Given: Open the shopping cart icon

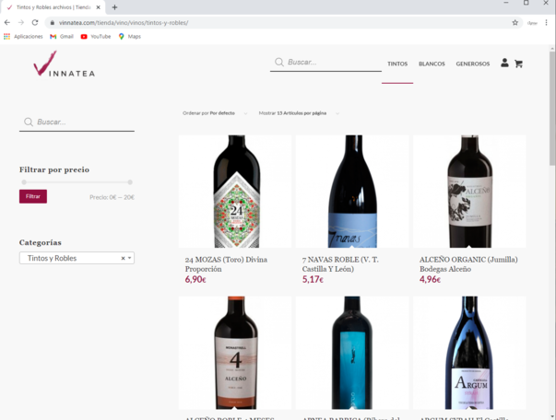Looking at the screenshot, I should click(518, 64).
